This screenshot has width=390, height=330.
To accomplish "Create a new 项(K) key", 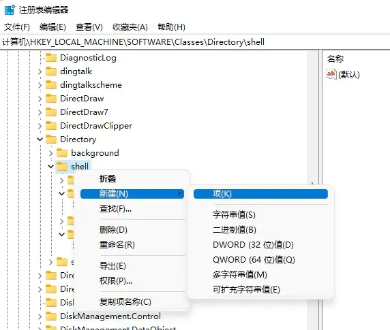I will pos(260,194).
